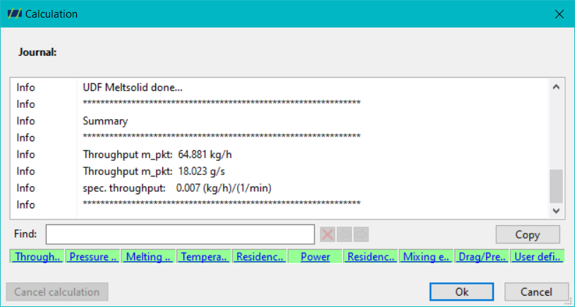575x307 pixels.
Task: Open the Drag/Pre.. results link
Action: tap(482, 256)
